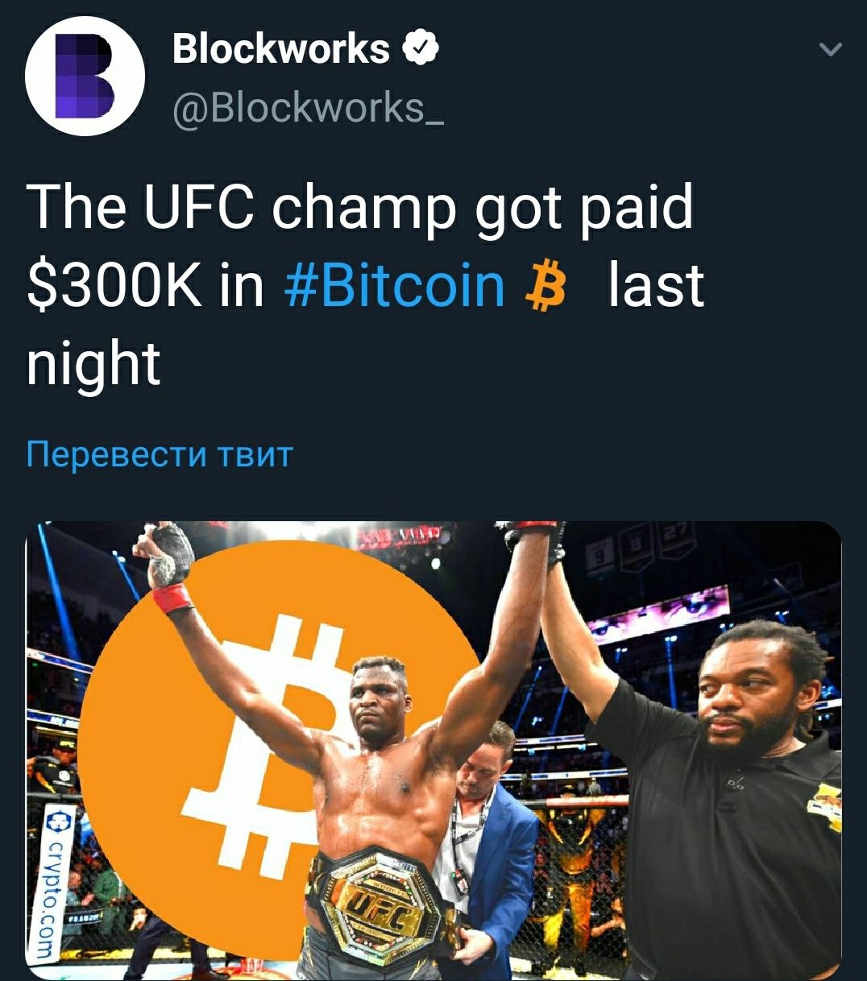
Task: Open the attached fight photo
Action: pyautogui.click(x=433, y=751)
